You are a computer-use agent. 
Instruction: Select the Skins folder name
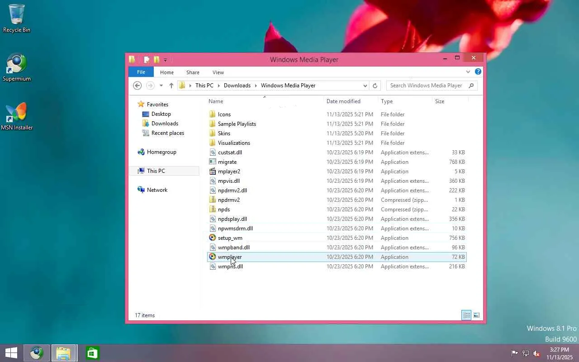224,133
